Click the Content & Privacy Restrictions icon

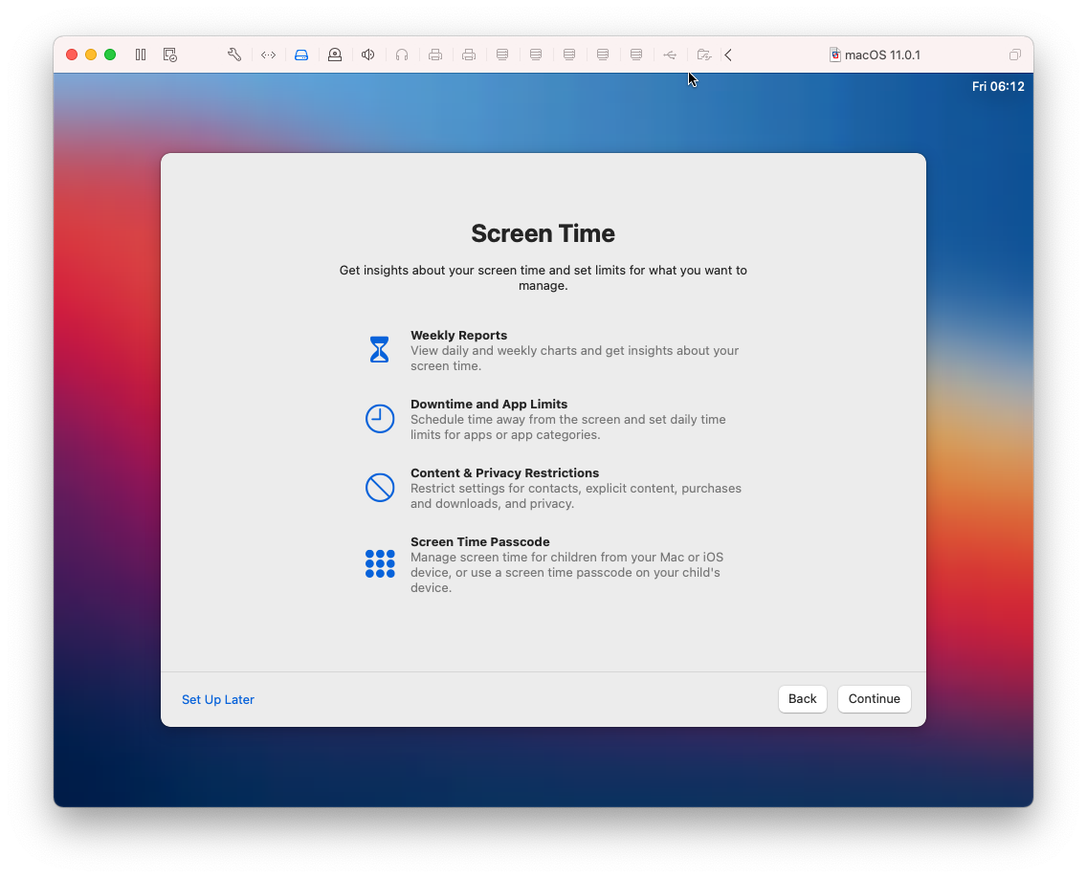click(380, 488)
